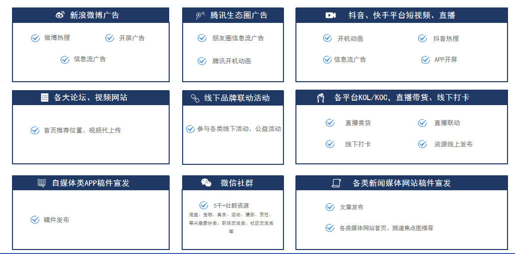Click the check mark next to 腾讯开机动画
The width and height of the screenshot is (516, 254).
pos(202,61)
